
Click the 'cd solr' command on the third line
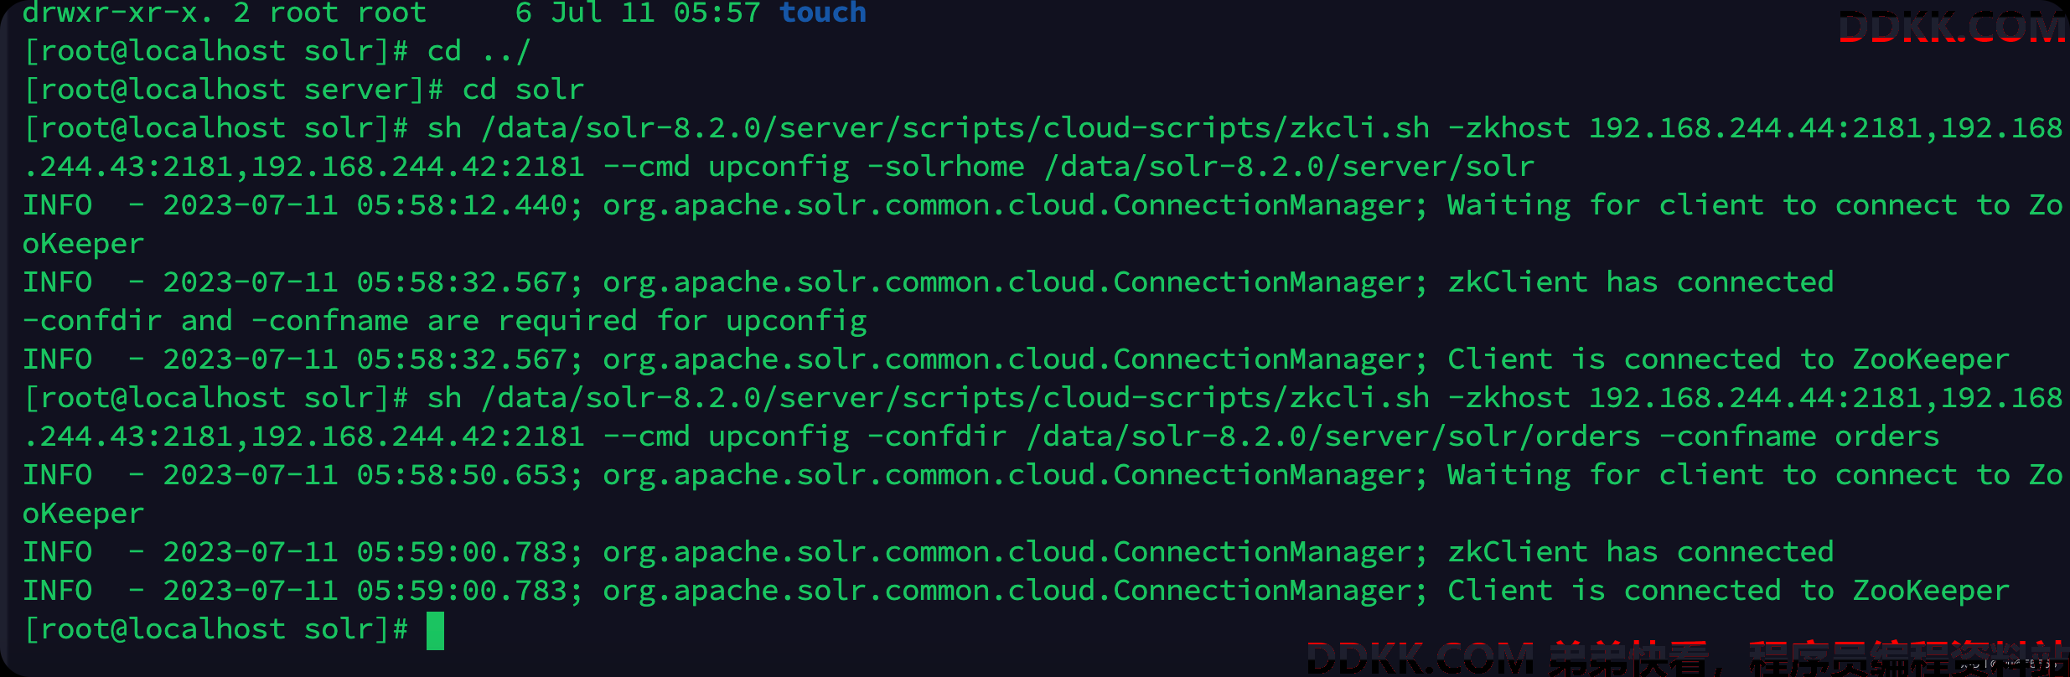[x=523, y=90]
